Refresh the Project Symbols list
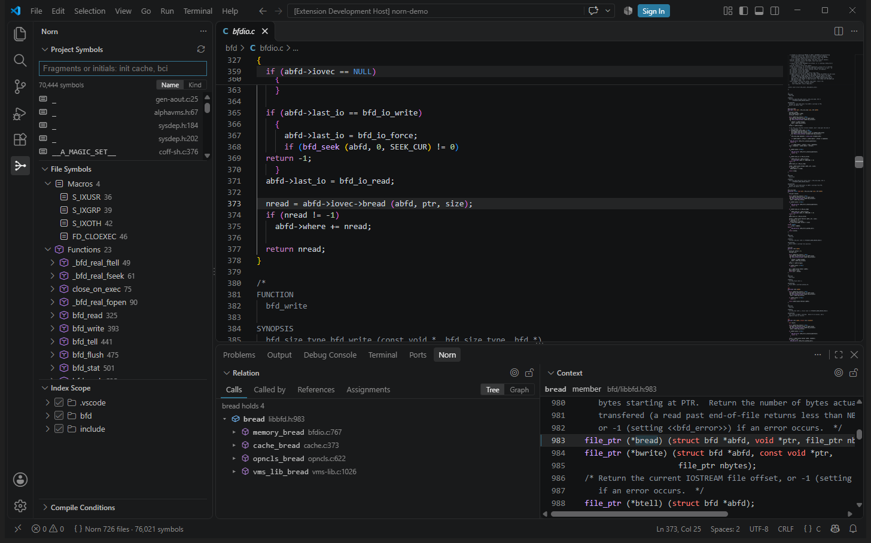Screen dimensions: 871x543 pyautogui.click(x=201, y=49)
